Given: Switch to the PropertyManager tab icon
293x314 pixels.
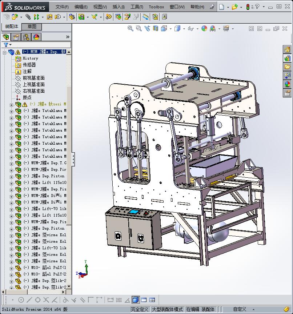Looking at the screenshot, I should point(16,37).
